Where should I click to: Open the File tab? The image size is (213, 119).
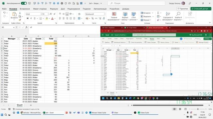4,9
